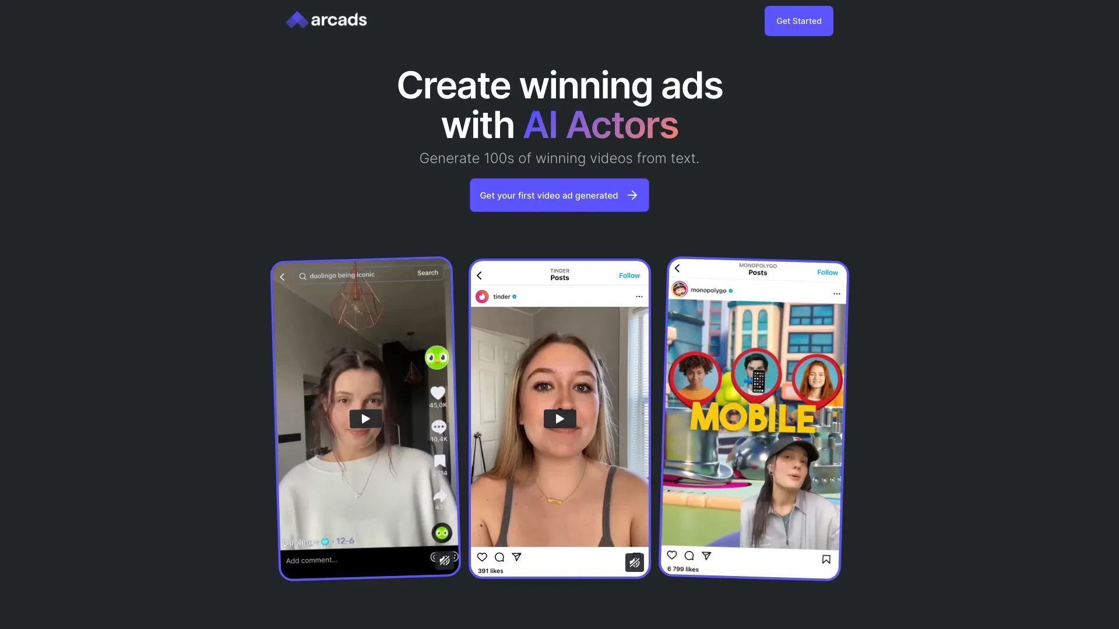Click the more options icon on Tinder post
This screenshot has height=629, width=1119.
click(639, 296)
